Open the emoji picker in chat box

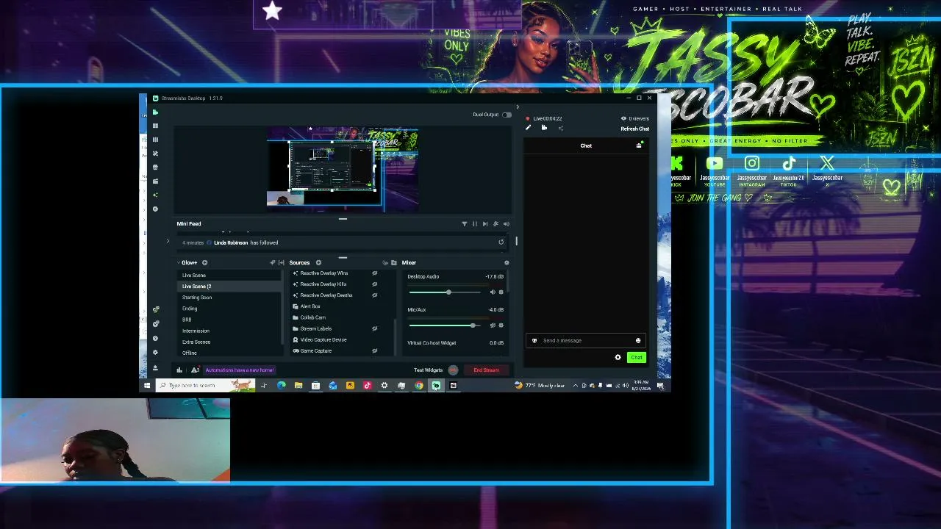click(638, 341)
